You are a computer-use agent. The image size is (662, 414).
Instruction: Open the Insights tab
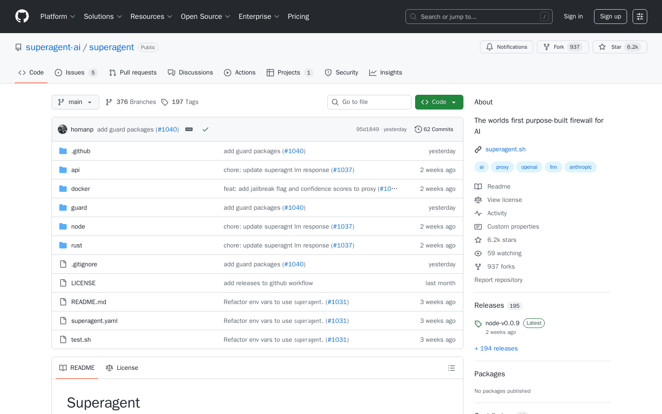point(386,73)
